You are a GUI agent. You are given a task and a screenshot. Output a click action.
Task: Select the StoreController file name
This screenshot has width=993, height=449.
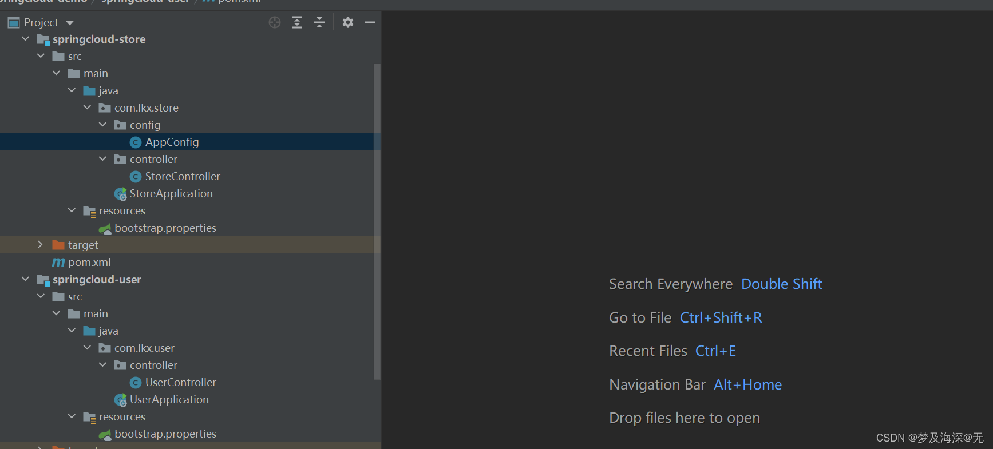(183, 176)
